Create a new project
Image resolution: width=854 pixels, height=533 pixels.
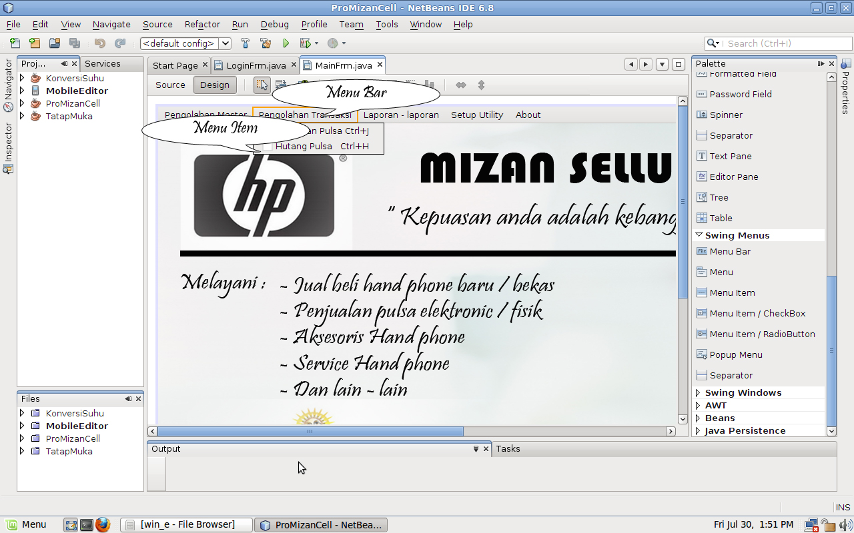click(x=34, y=43)
